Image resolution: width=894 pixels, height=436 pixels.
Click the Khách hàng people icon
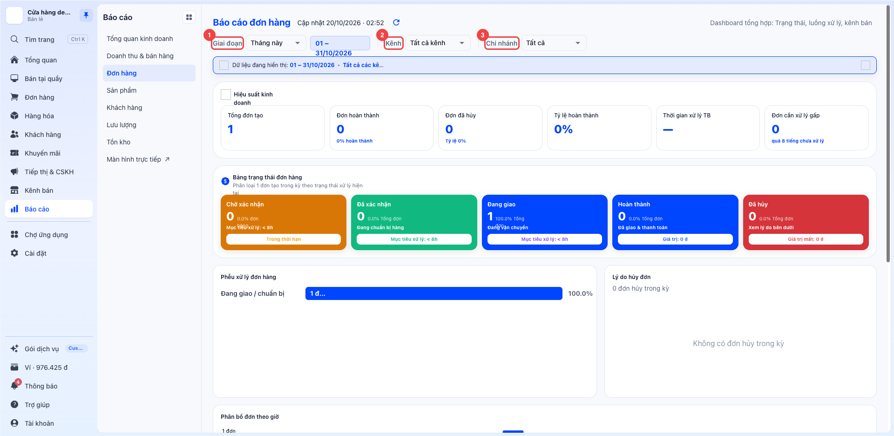click(14, 135)
